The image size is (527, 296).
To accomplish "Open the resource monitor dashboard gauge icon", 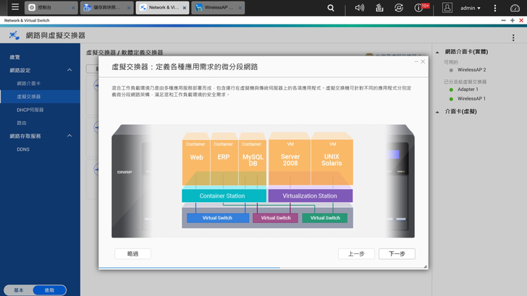I will click(515, 8).
